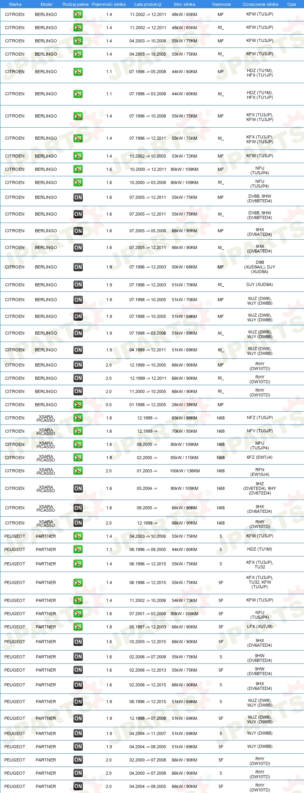304x793 pixels.
Task: Click PB icon in Xsara Picasso 65kW/88KM row
Action: [x=78, y=418]
